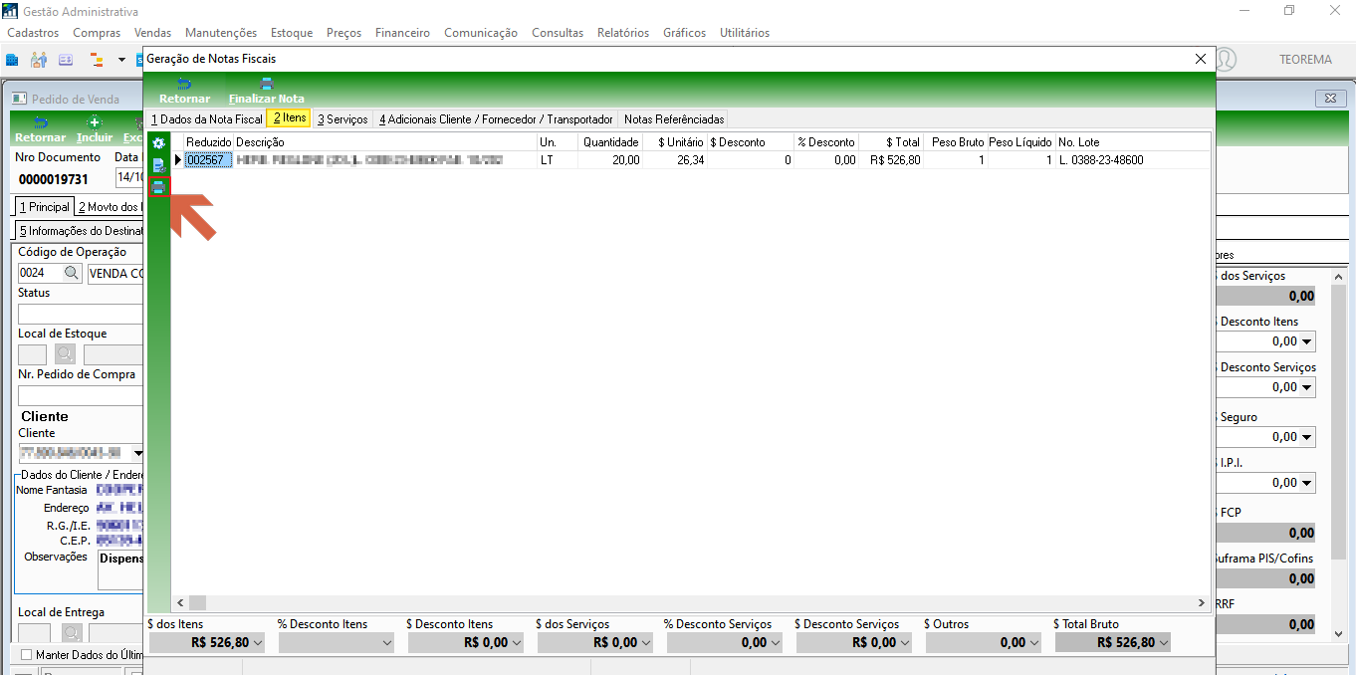Open tab 4 Adicionais Cliente / Fornecedor / Transportador
The width and height of the screenshot is (1356, 675).
(x=496, y=119)
